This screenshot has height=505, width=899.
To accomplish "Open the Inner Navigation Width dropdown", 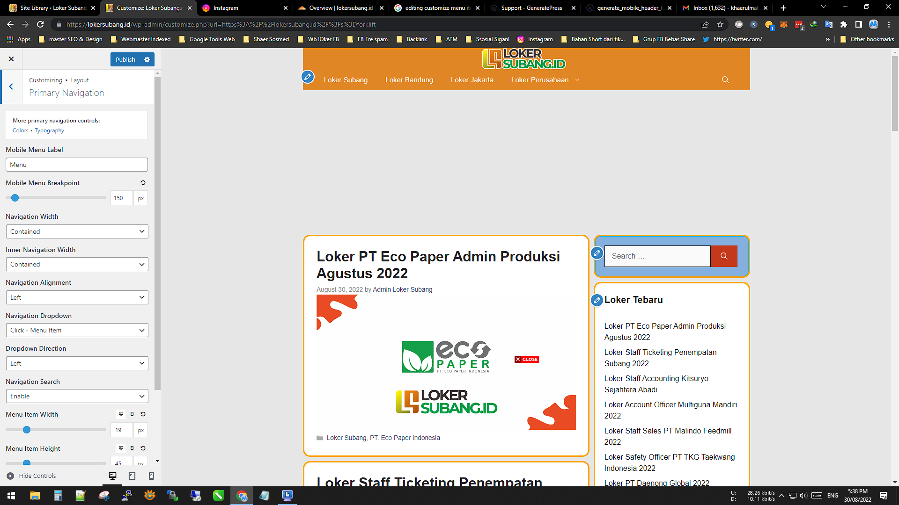I will 77,264.
